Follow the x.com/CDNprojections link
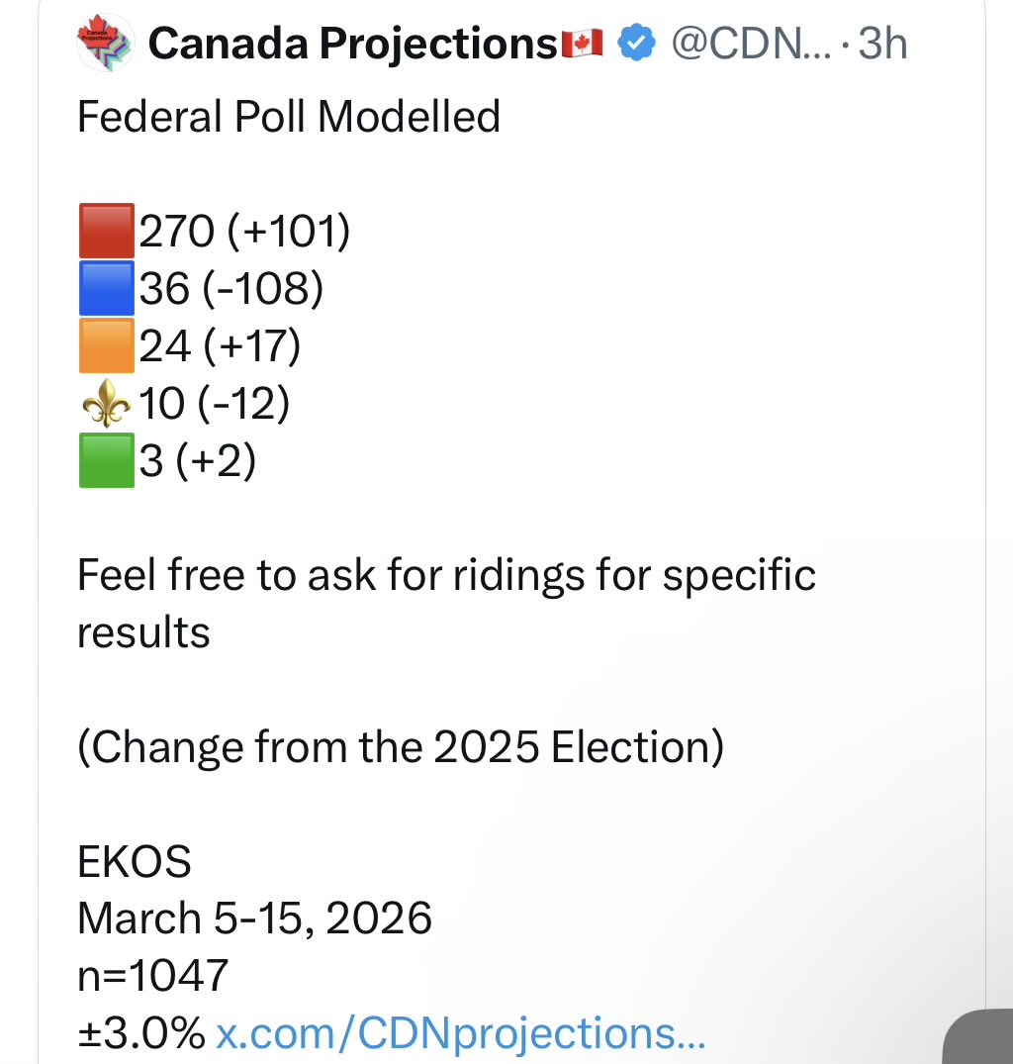Screen dimensions: 1013x1064 coord(460,1033)
